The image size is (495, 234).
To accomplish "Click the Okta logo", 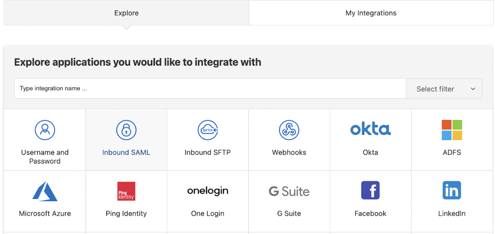I will coord(370,129).
